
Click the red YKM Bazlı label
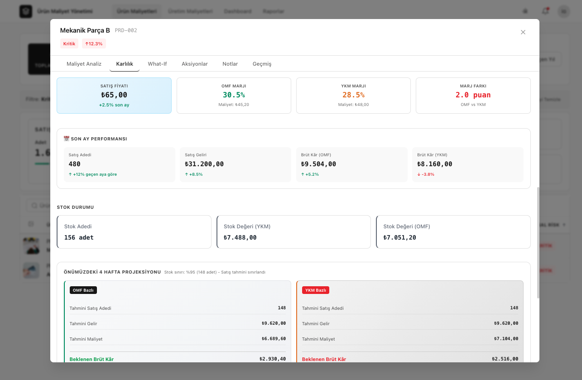pos(315,290)
